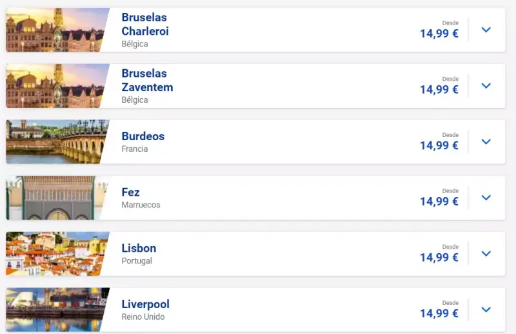516x334 pixels.
Task: Open the Bruselas Zaventem city thumbnail
Action: 55,86
